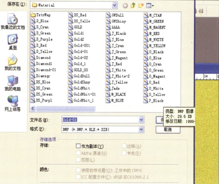The height and width of the screenshot is (184, 219).
Task: Toggle 图层 layers checkbox
Action: 78,159
